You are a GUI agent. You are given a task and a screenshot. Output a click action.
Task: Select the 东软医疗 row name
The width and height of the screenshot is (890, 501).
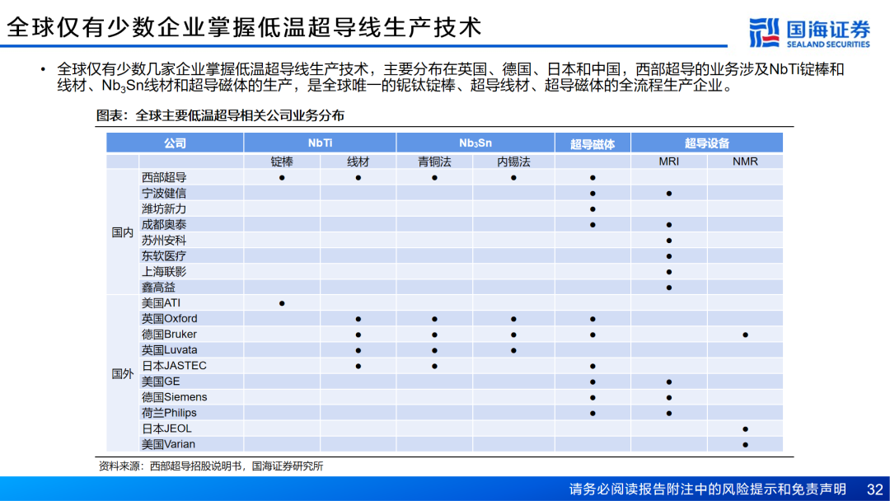(x=164, y=256)
